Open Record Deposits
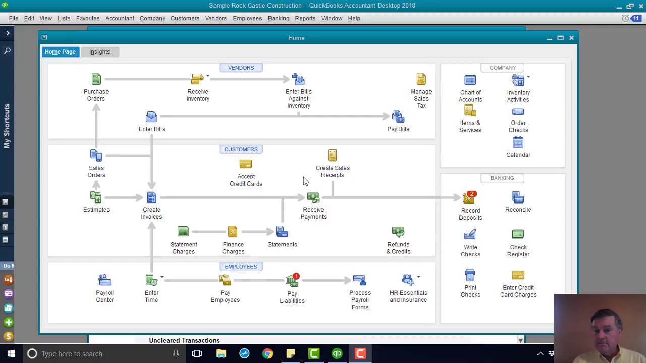646x363 pixels. [x=470, y=198]
